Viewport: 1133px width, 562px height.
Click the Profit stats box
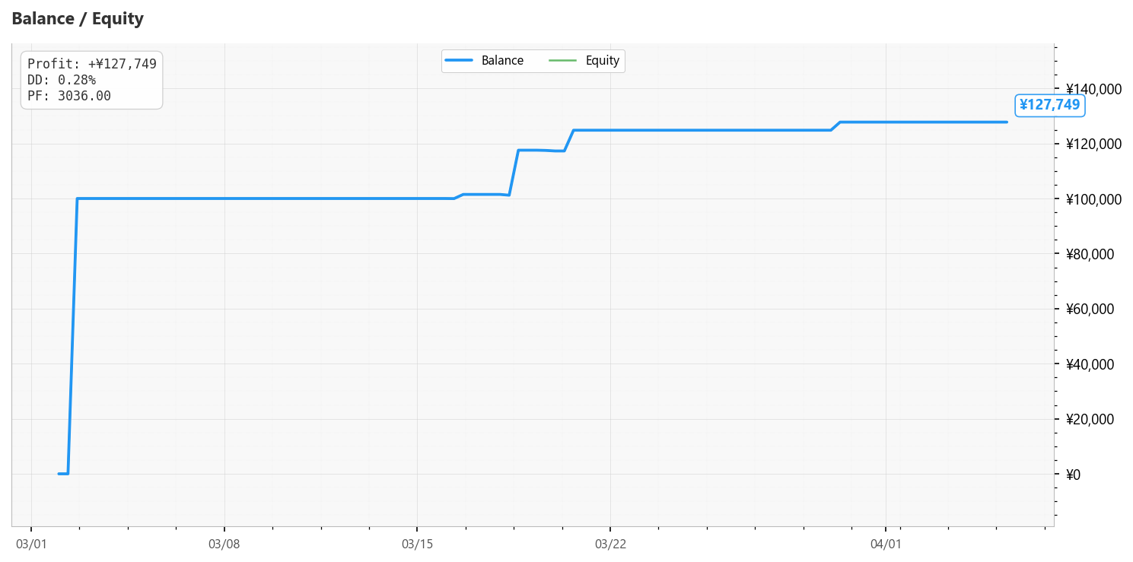(92, 80)
